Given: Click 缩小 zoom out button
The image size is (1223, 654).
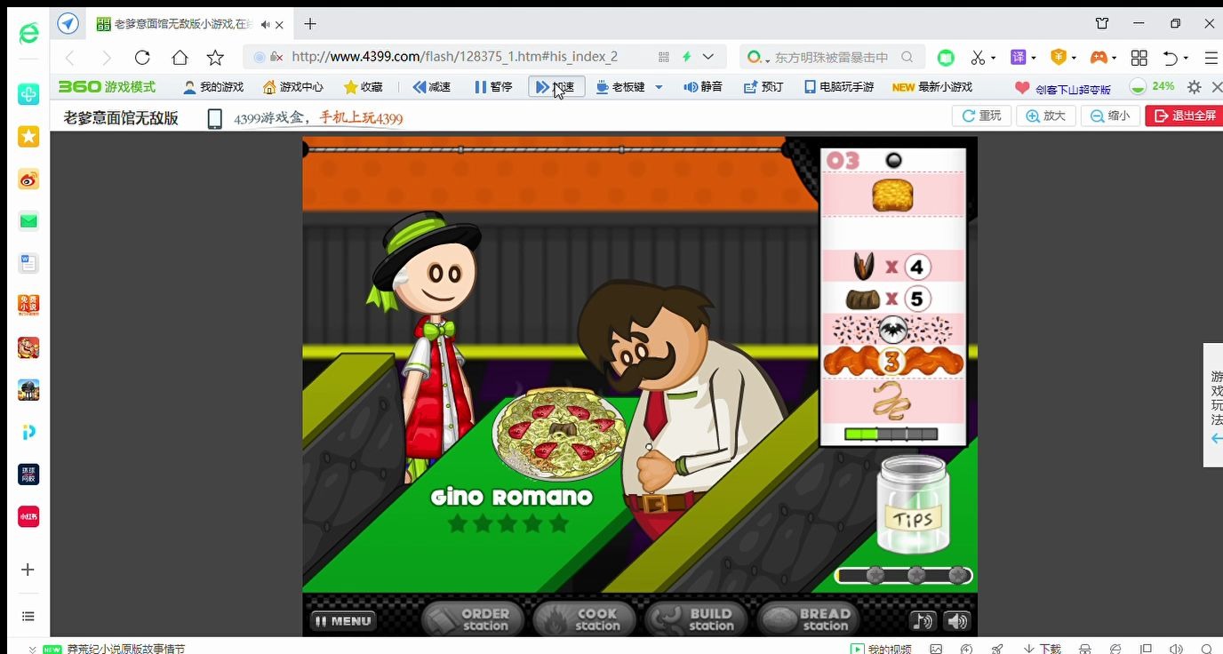Looking at the screenshot, I should [1110, 116].
